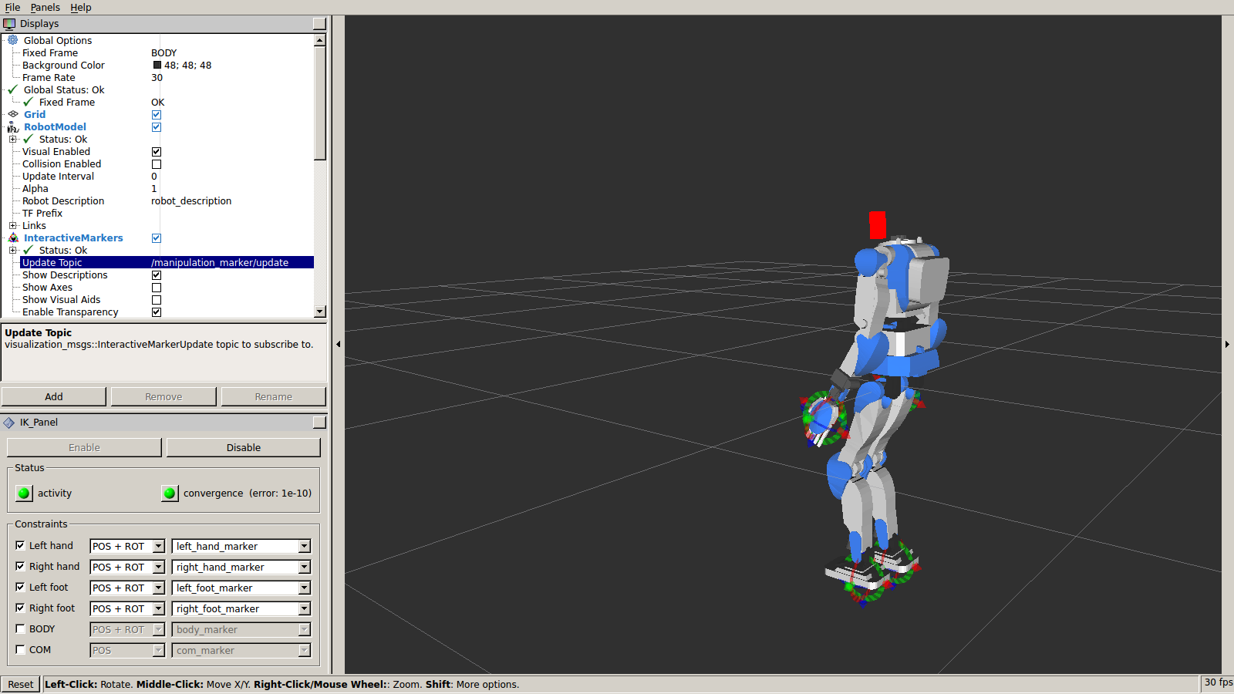Click the Add button to add a display
Image resolution: width=1234 pixels, height=694 pixels.
click(x=53, y=396)
